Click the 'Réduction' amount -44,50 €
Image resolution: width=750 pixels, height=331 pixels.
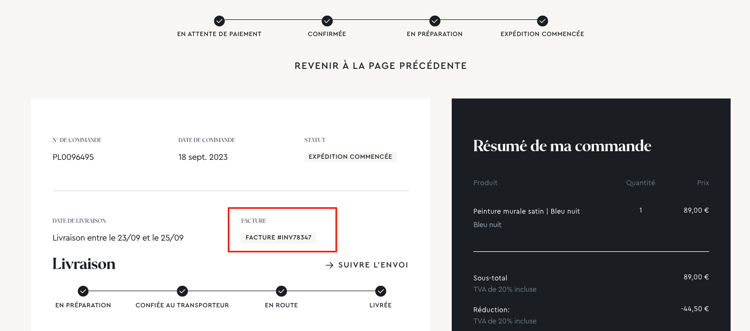[694, 309]
